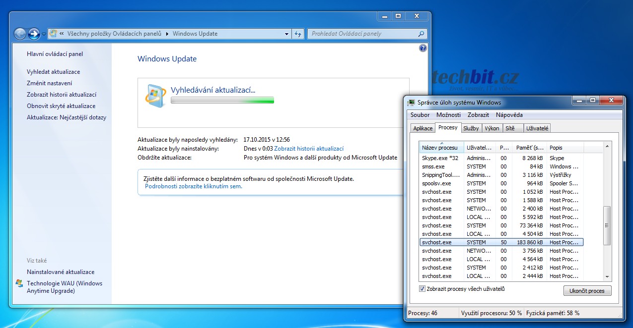Open the blue Help question mark icon
633x328 pixels.
pos(423,48)
